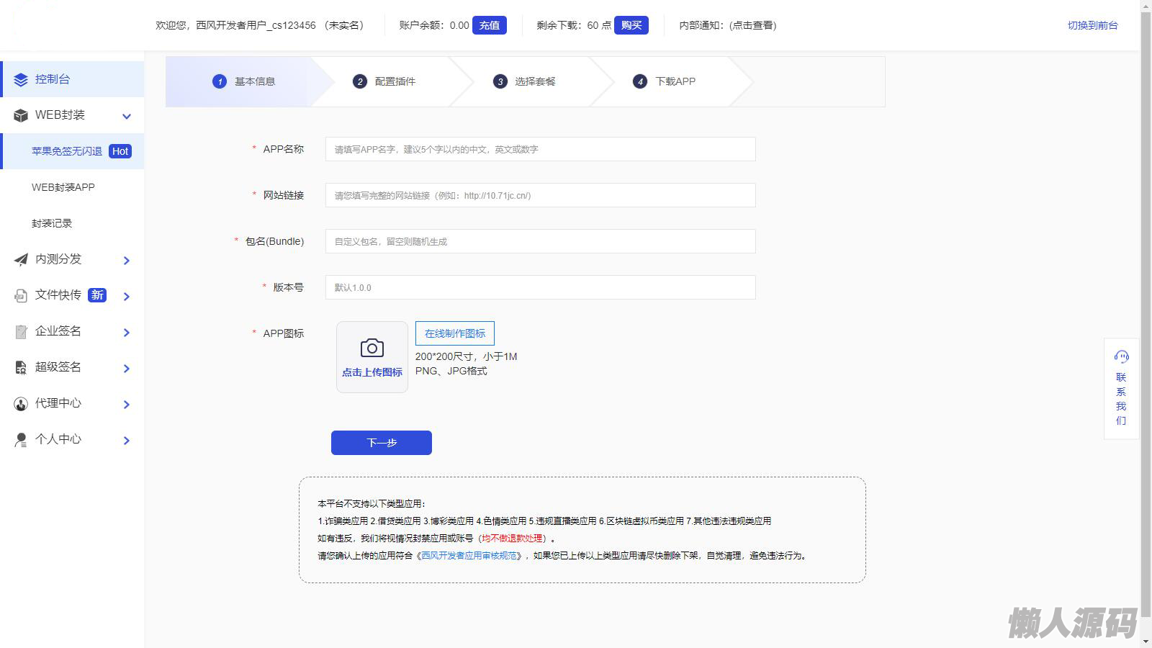Click the 企业签名 document icon
This screenshot has width=1152, height=648.
[21, 332]
